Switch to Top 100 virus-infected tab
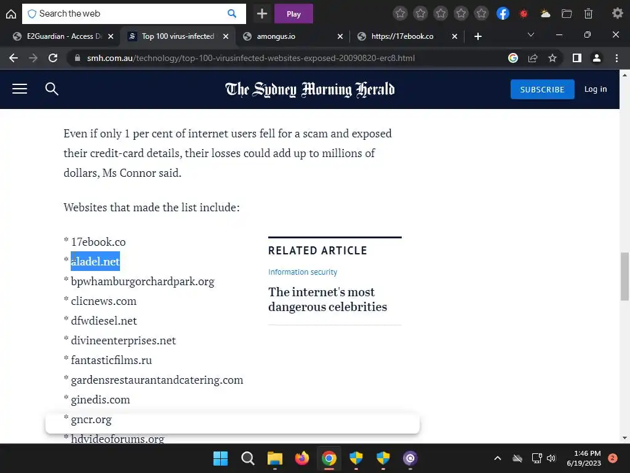630x473 pixels. (178, 36)
